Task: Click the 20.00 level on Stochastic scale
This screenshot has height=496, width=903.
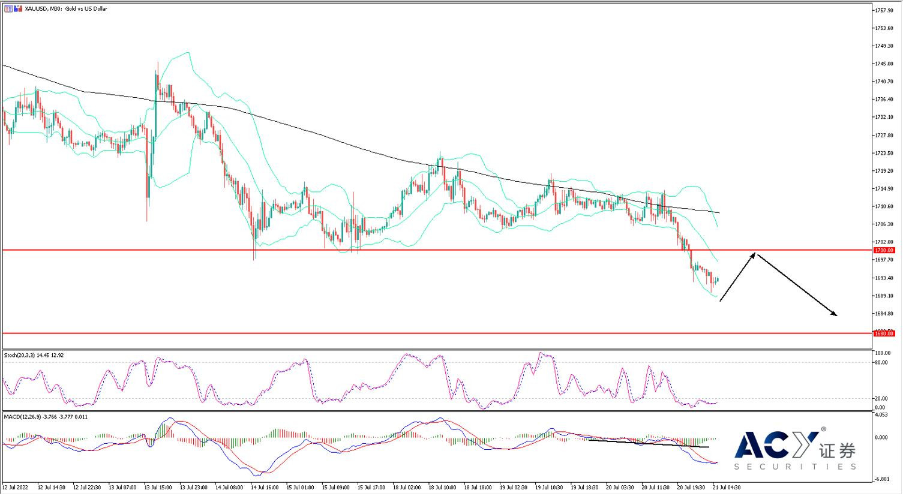Action: (x=881, y=398)
